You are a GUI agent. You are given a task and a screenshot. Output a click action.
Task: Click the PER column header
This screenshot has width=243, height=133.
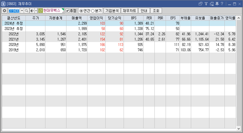149,18
